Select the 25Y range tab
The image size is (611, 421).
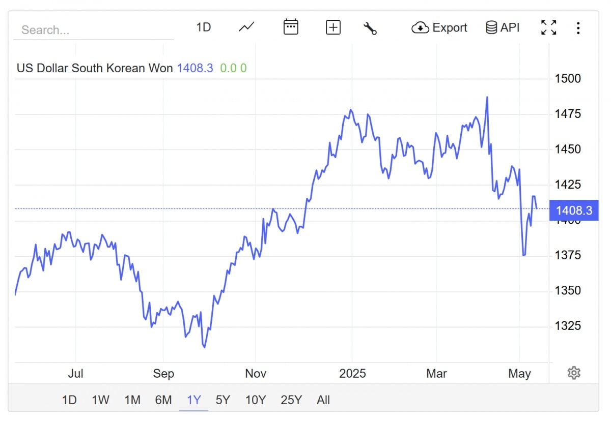click(291, 400)
